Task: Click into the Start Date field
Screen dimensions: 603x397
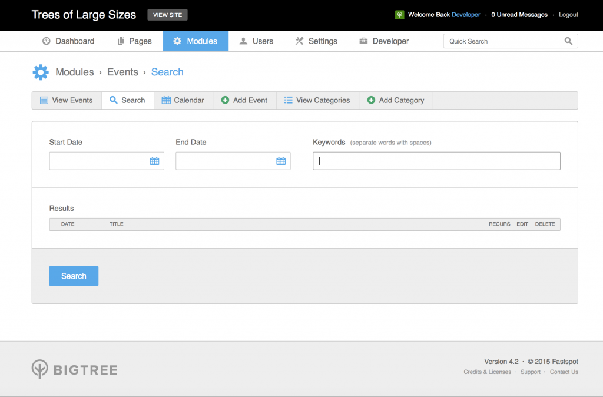Action: [x=107, y=161]
